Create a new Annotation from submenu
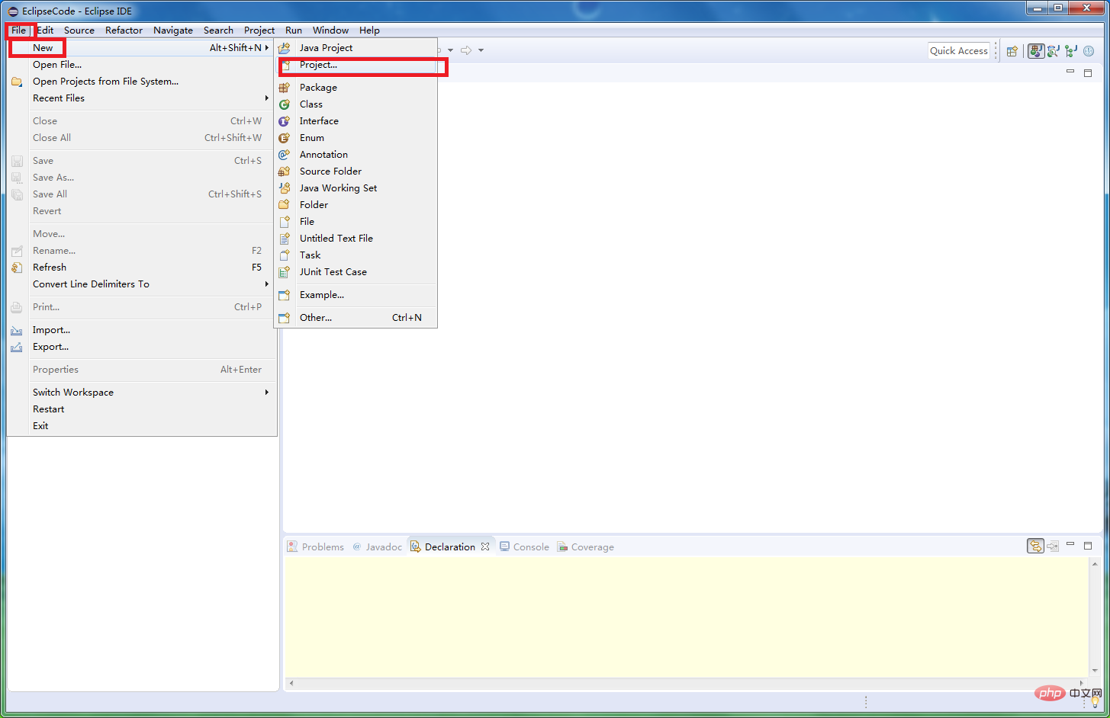The image size is (1110, 718). [356, 154]
